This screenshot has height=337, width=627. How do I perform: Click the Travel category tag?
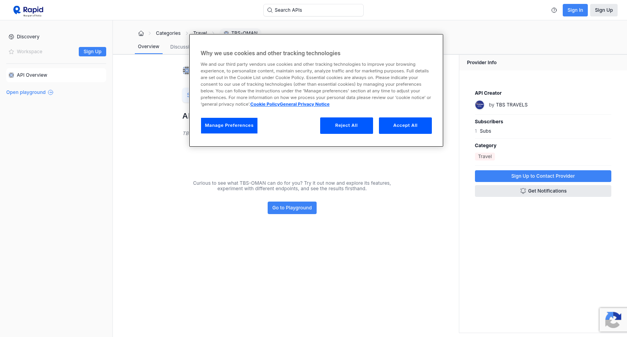(x=485, y=157)
